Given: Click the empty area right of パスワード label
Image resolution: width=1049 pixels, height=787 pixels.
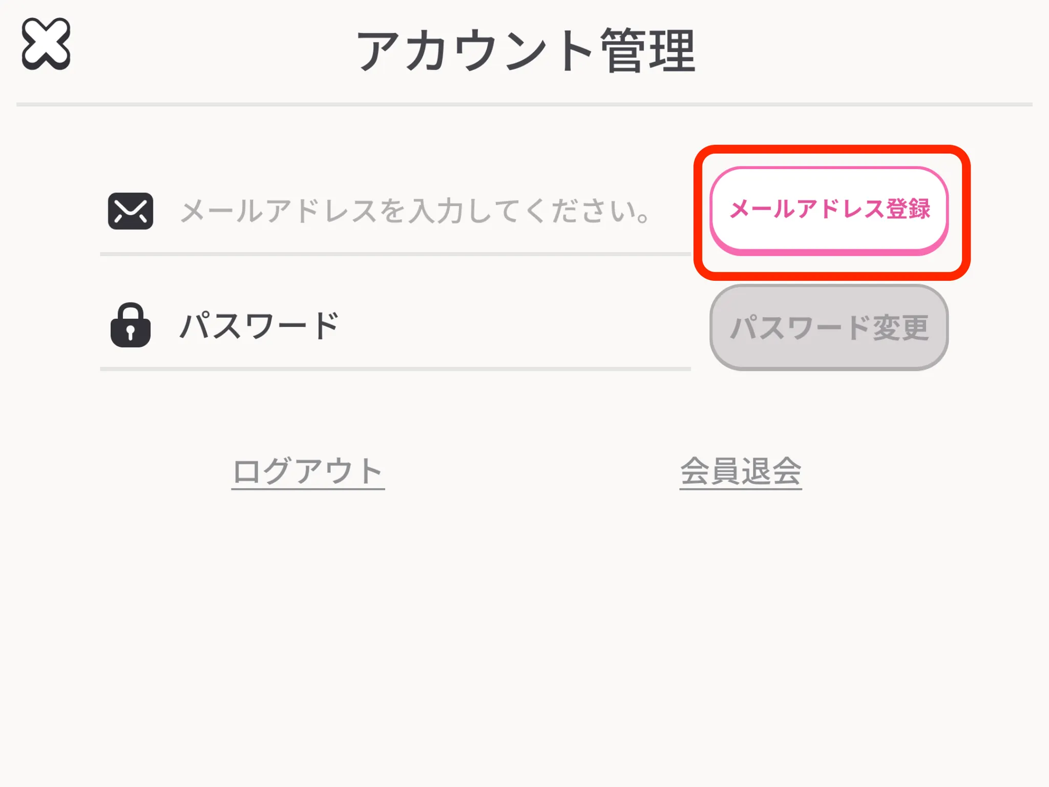Looking at the screenshot, I should [x=512, y=326].
